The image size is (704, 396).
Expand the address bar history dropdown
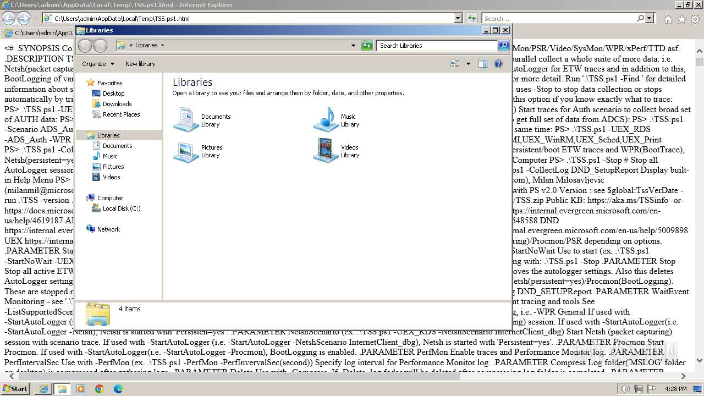coord(353,46)
